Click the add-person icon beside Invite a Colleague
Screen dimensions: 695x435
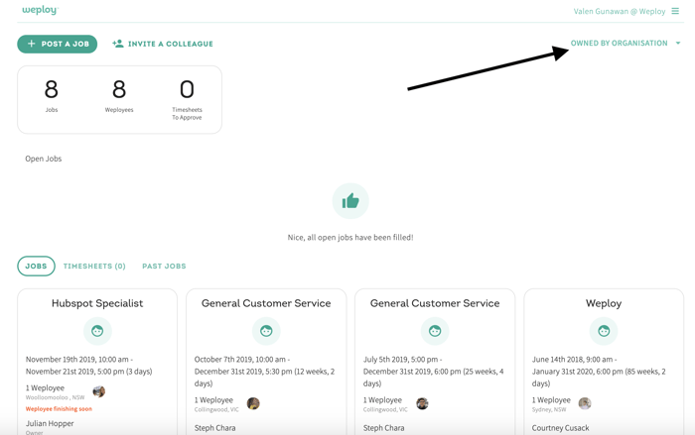[x=118, y=44]
